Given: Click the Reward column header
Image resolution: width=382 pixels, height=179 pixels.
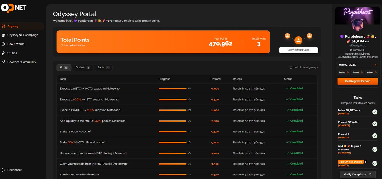Looking at the screenshot, I should 216,79.
